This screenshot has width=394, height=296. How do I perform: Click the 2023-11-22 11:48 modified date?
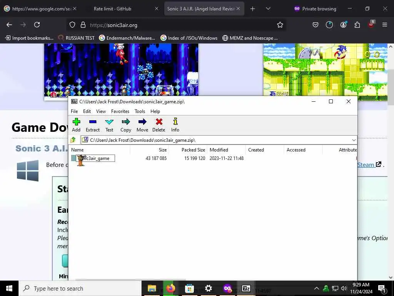tap(226, 158)
